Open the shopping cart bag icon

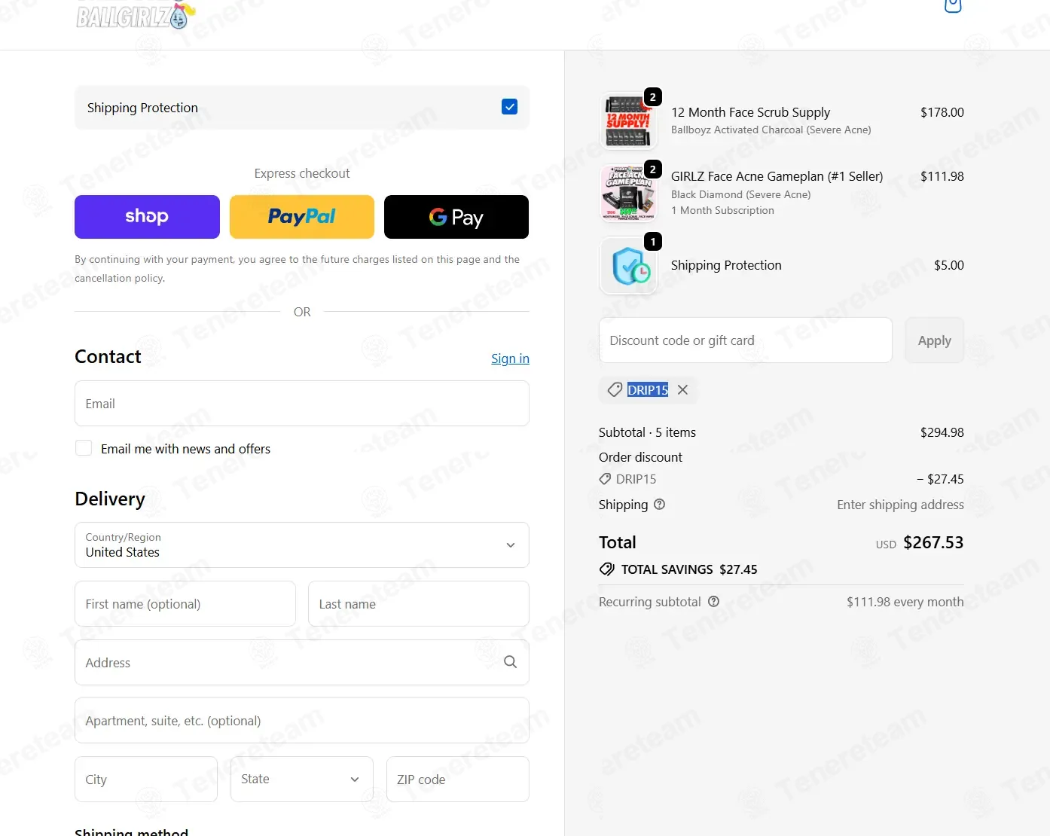[x=953, y=6]
